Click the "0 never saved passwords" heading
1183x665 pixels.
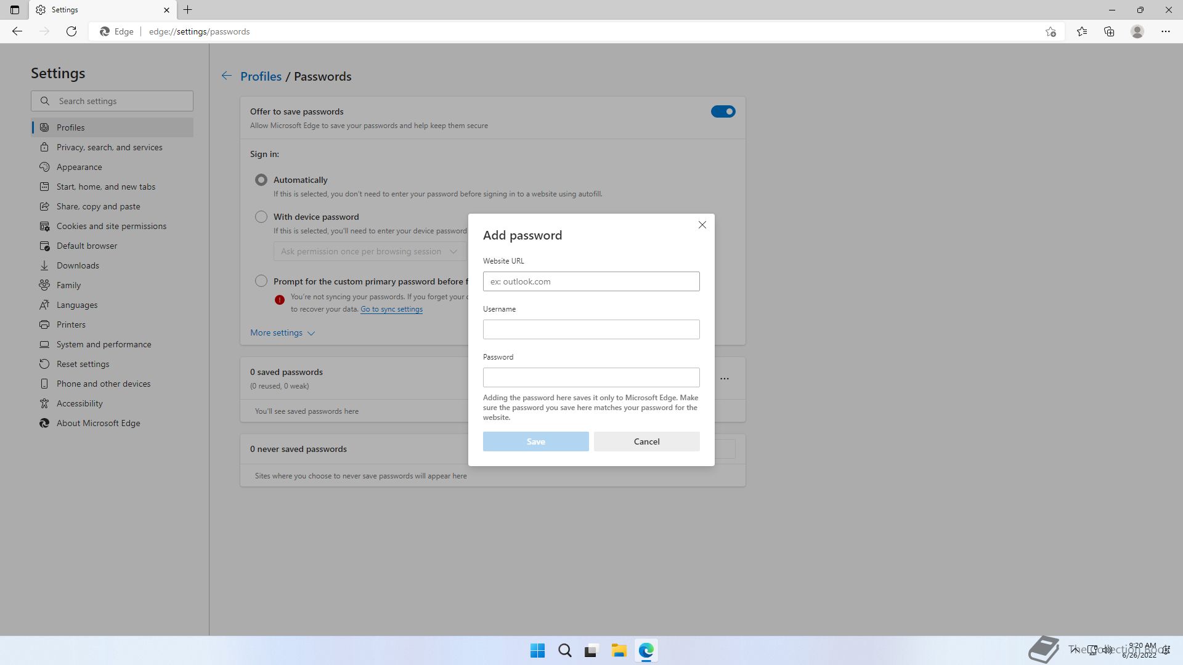tap(298, 449)
